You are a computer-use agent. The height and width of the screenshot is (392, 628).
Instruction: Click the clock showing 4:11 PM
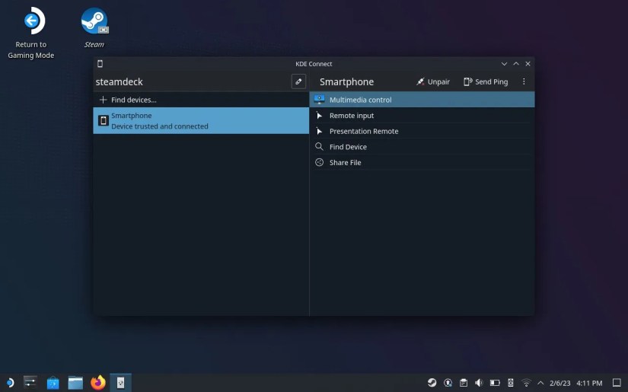coord(589,383)
